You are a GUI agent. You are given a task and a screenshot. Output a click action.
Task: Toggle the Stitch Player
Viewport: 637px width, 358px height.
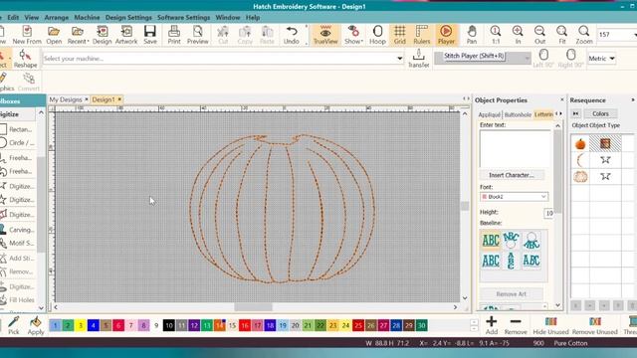pos(446,35)
